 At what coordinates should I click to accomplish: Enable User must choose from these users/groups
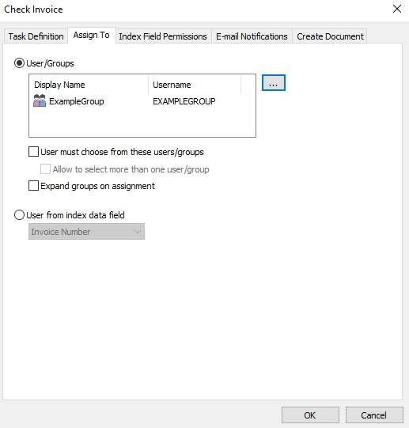pyautogui.click(x=33, y=152)
